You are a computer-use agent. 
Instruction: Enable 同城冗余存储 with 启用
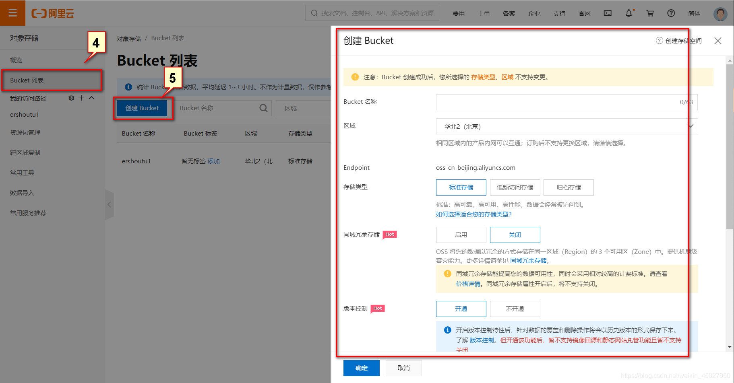[461, 235]
